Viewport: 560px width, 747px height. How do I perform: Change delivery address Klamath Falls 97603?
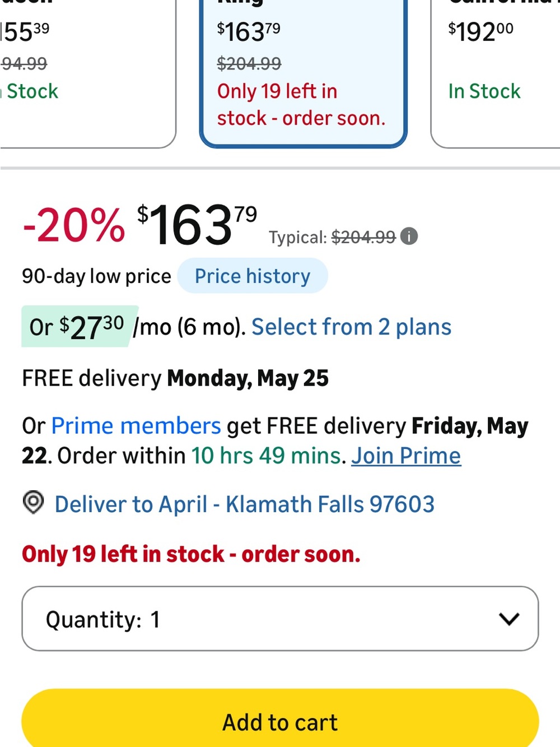pos(244,504)
